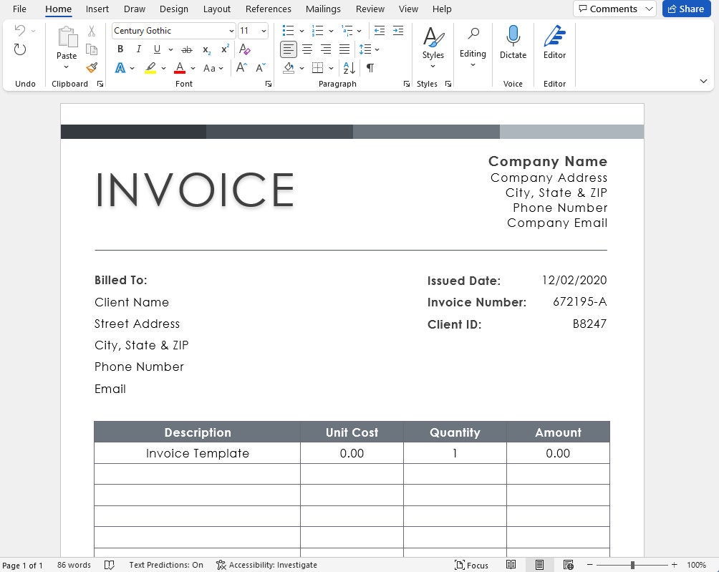Toggle Align Left

pyautogui.click(x=289, y=49)
